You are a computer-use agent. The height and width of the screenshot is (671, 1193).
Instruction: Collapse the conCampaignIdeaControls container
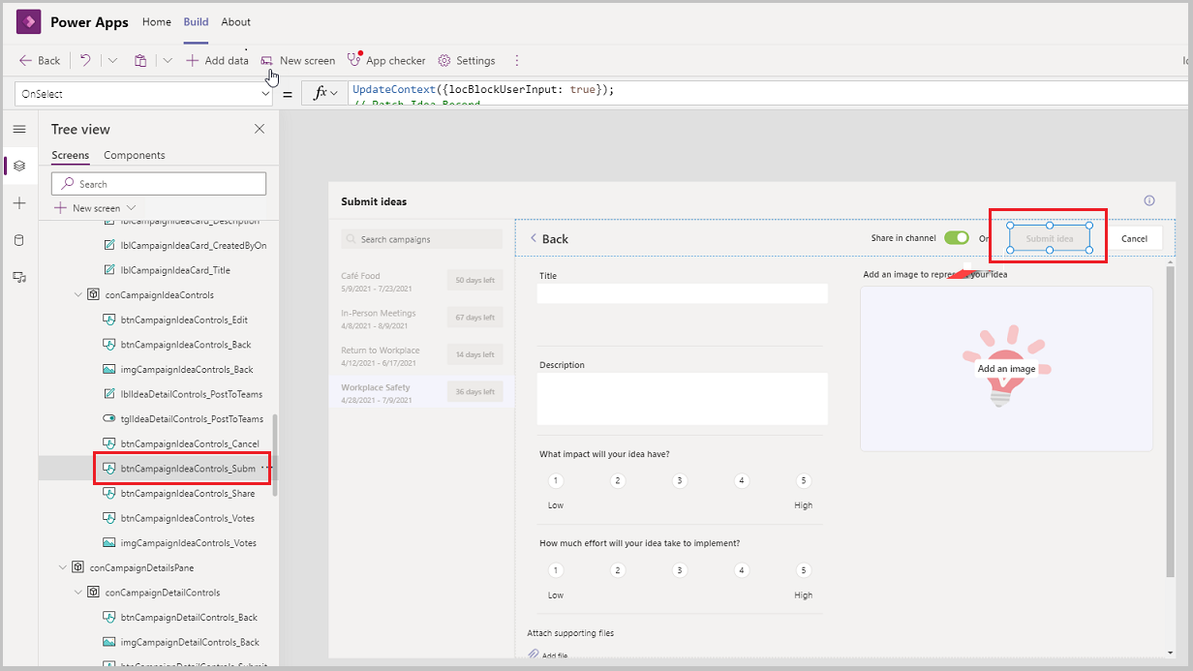tap(77, 295)
